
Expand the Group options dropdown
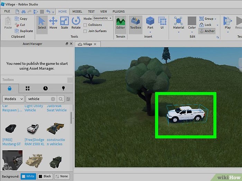coord(216,19)
